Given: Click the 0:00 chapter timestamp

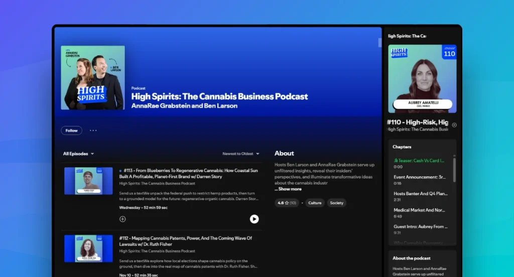Looking at the screenshot, I should coord(398,167).
